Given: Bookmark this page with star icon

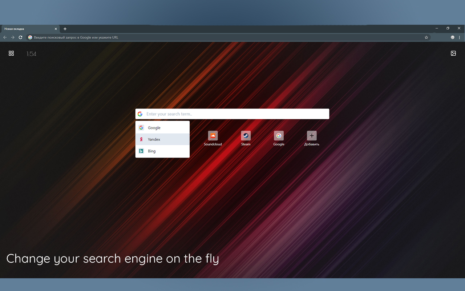Looking at the screenshot, I should point(426,37).
